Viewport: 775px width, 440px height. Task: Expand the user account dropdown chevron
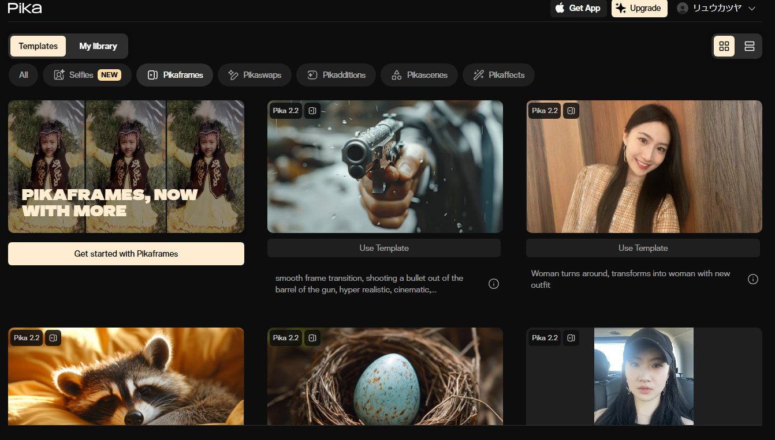[x=752, y=9]
